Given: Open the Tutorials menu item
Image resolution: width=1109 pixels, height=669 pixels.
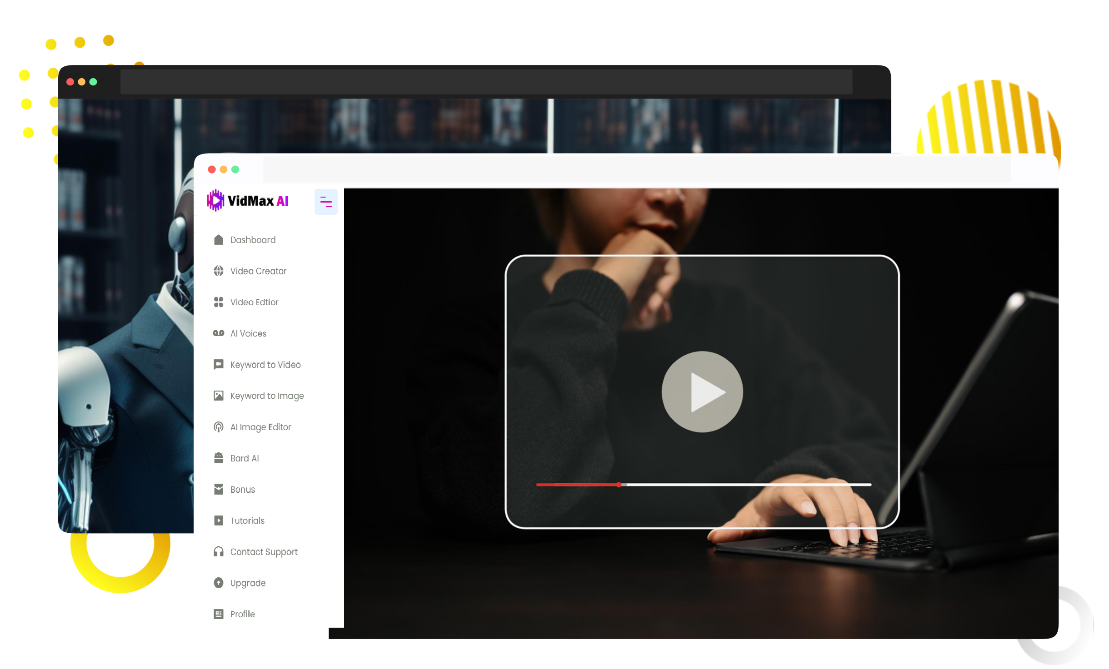Looking at the screenshot, I should [247, 520].
